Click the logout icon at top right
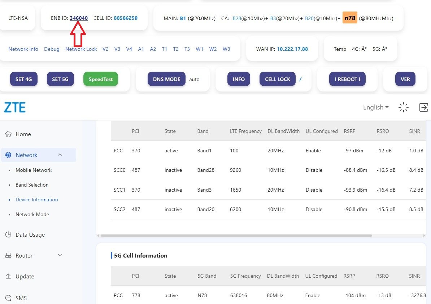431x304 pixels. click(x=423, y=107)
